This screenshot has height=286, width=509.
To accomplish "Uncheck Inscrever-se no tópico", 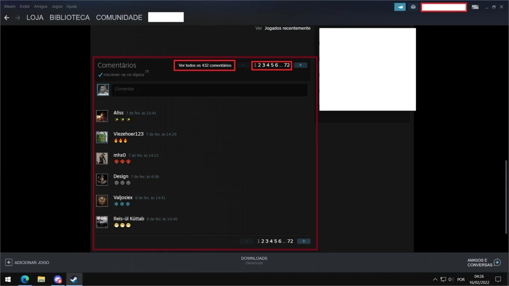I will pos(100,75).
